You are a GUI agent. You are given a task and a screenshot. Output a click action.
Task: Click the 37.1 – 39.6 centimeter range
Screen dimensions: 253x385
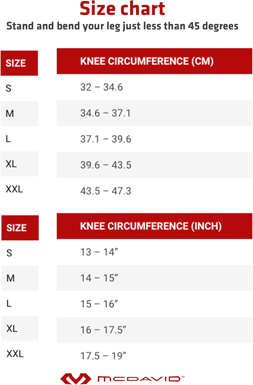[x=106, y=139]
